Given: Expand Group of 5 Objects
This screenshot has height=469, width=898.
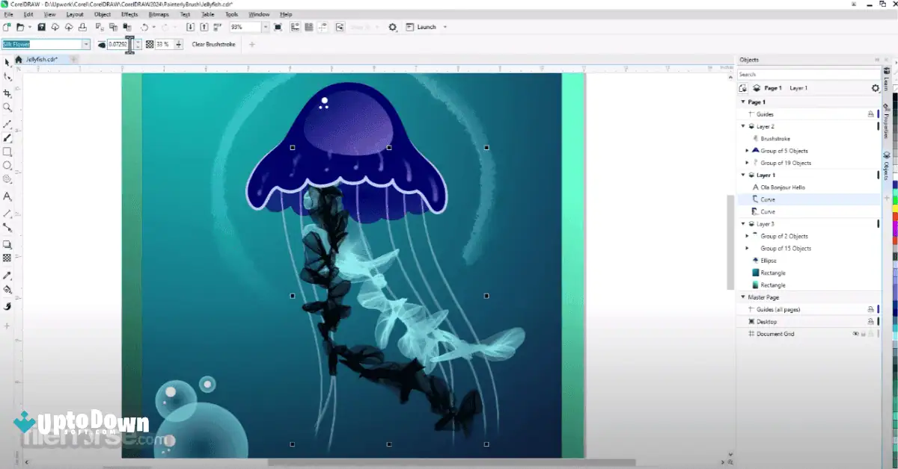Looking at the screenshot, I should coord(746,150).
